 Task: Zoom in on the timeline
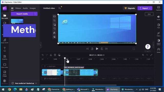pyautogui.click(x=143, y=55)
